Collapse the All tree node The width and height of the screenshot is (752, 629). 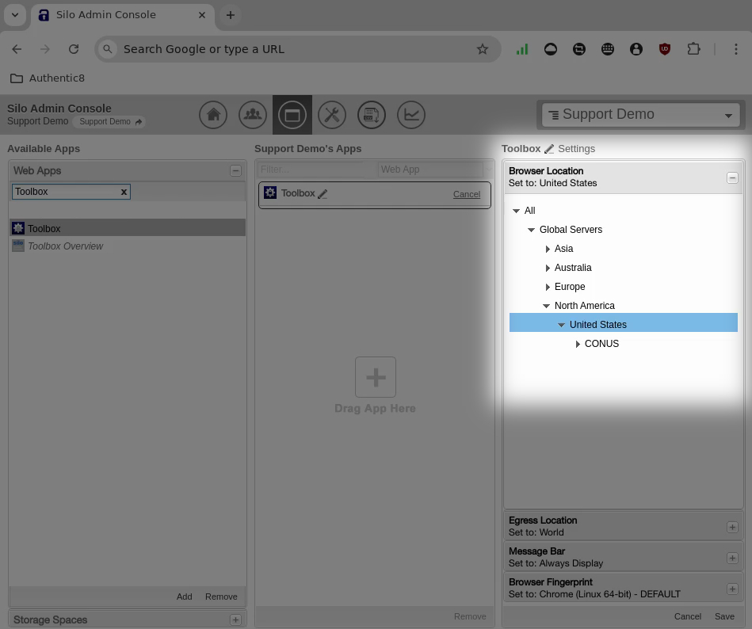(x=516, y=211)
